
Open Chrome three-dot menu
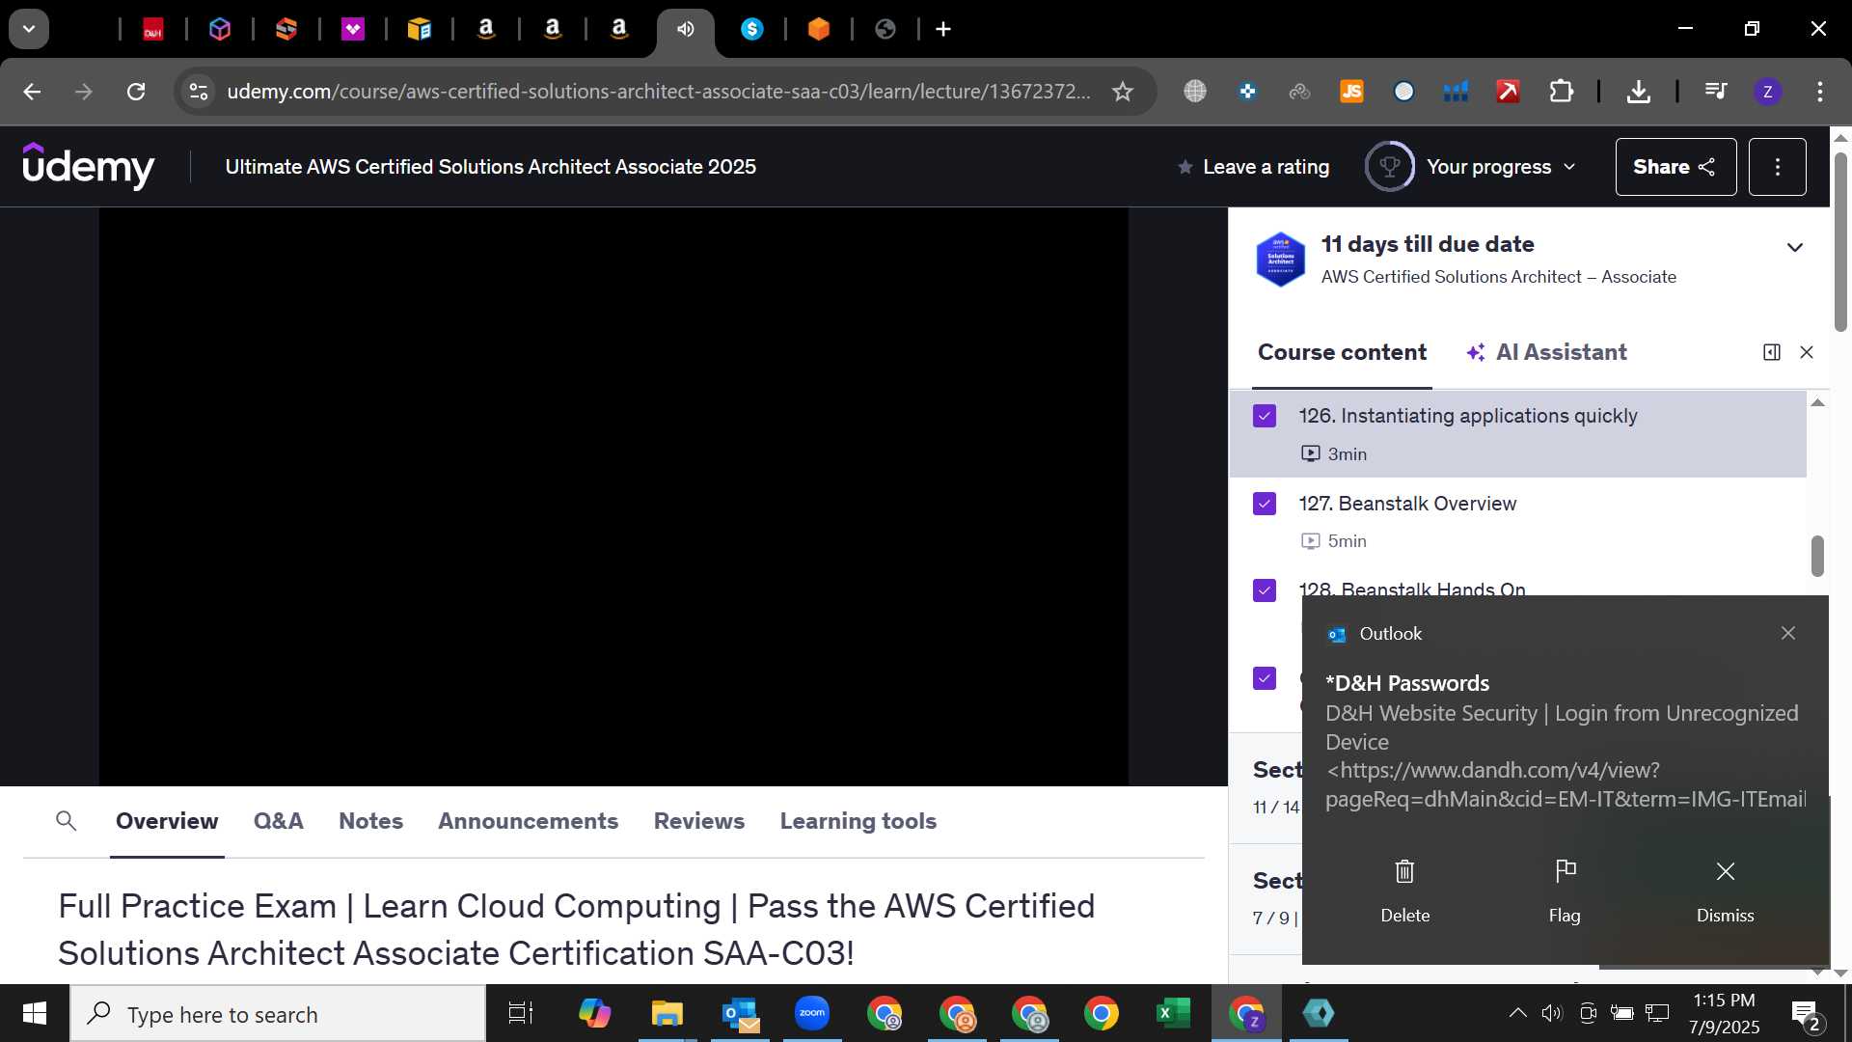[x=1819, y=92]
